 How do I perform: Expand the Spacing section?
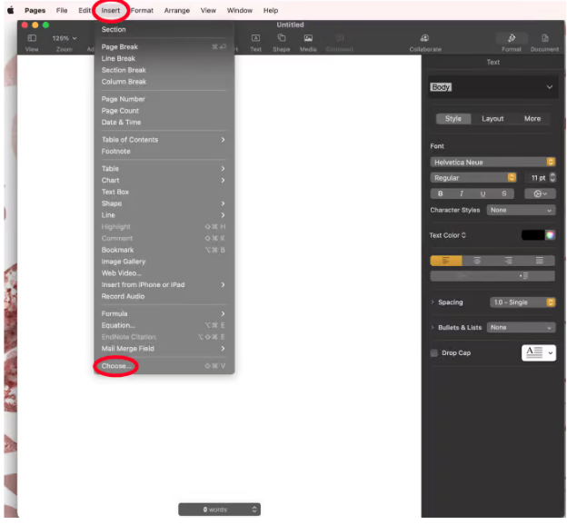coord(433,302)
